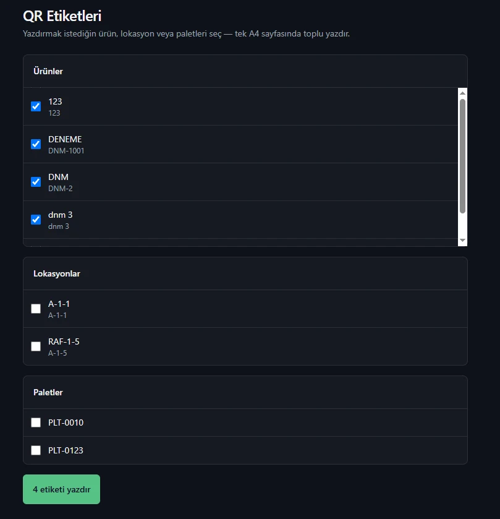Click the QR Etiketleri page title
Screen dimensions: 500x519
[62, 16]
